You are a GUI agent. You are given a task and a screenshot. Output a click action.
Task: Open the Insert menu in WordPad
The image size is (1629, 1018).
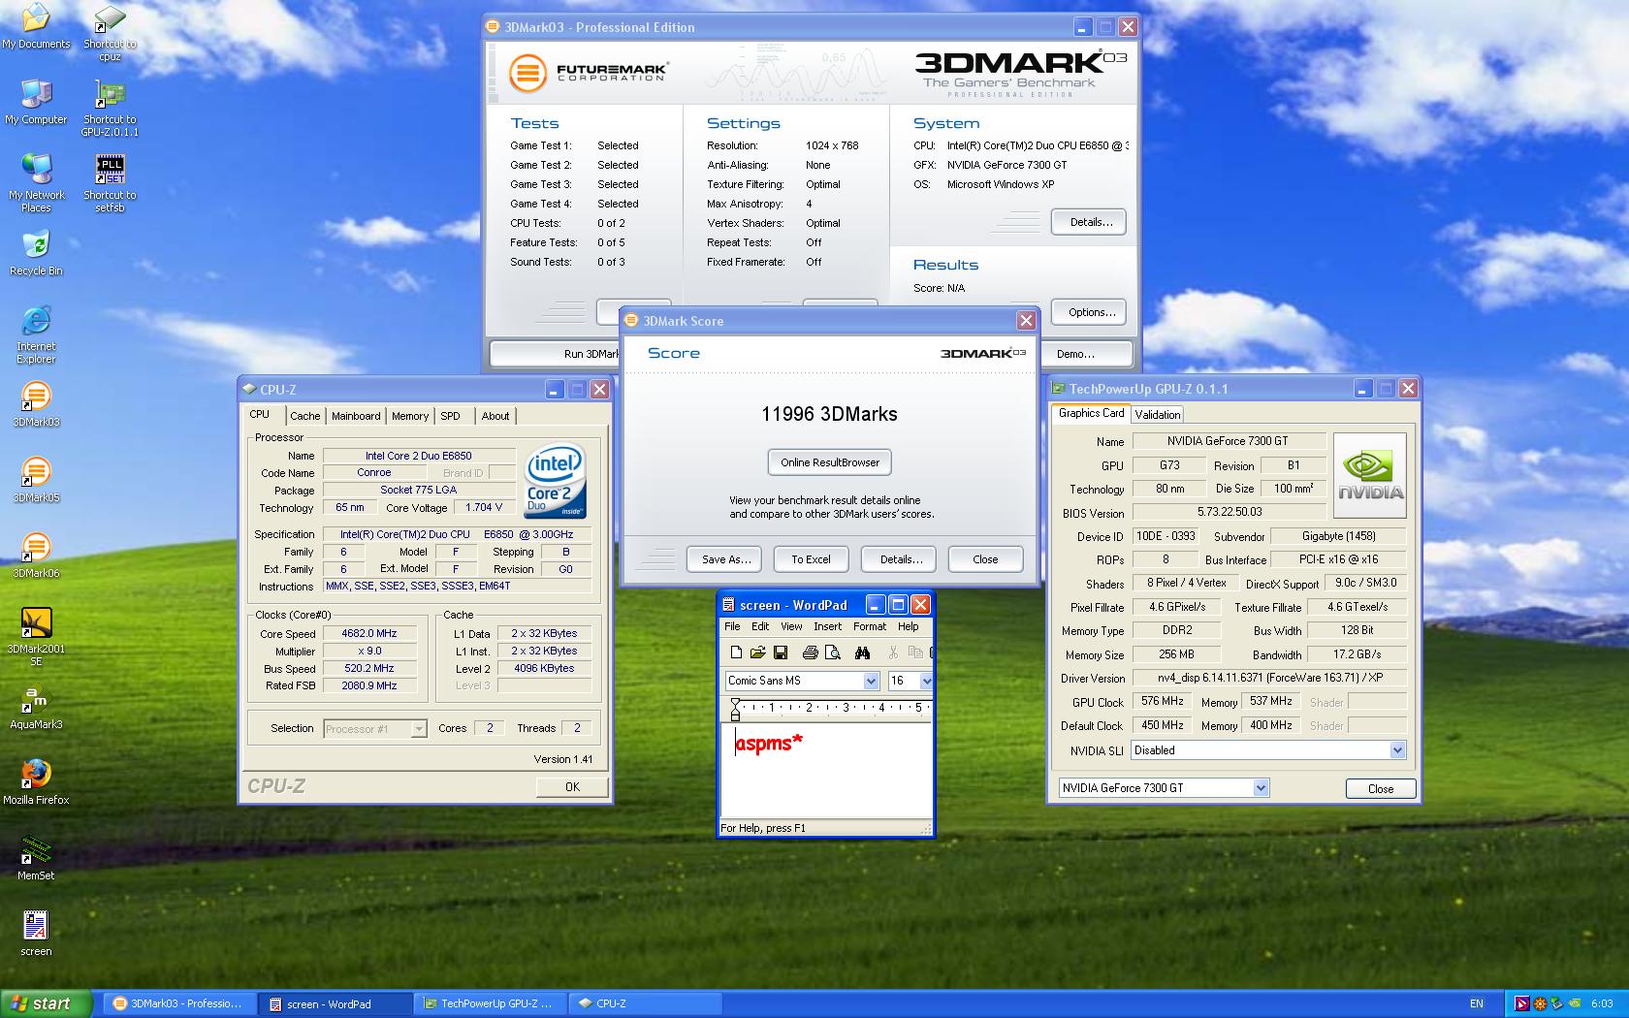pyautogui.click(x=827, y=626)
